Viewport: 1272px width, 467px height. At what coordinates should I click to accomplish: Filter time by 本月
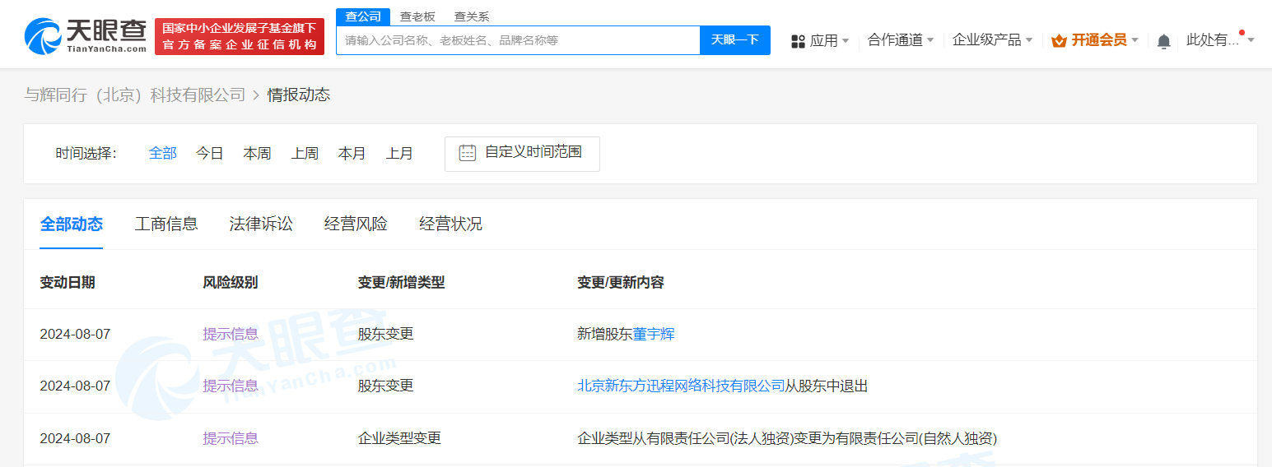(352, 154)
